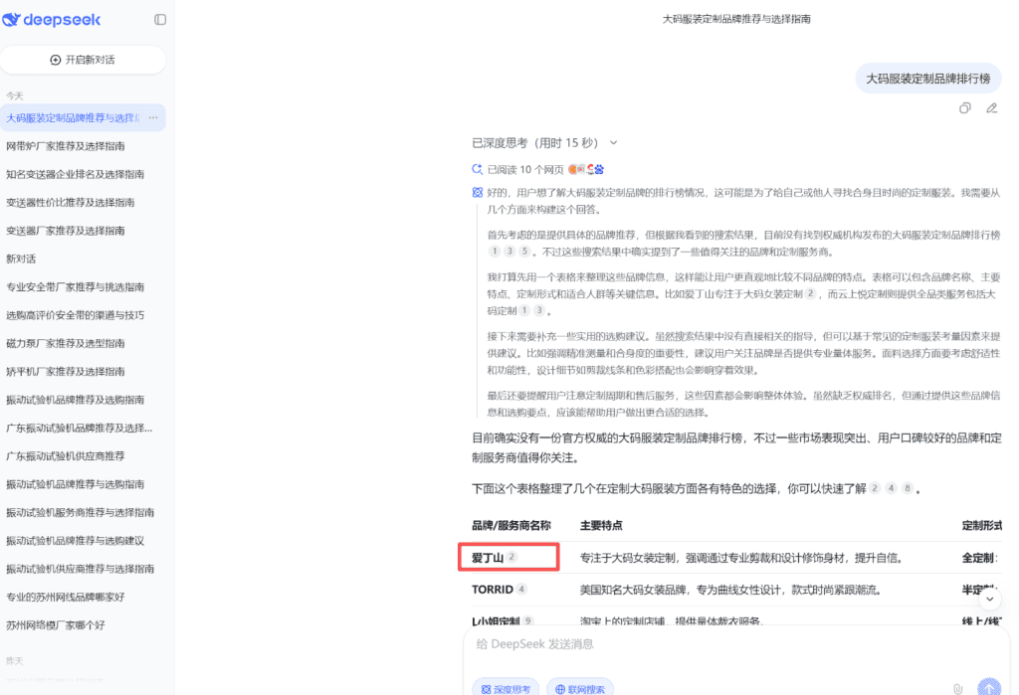Click the scroll-down chevron above the input box
Image resolution: width=1019 pixels, height=695 pixels.
click(x=989, y=599)
